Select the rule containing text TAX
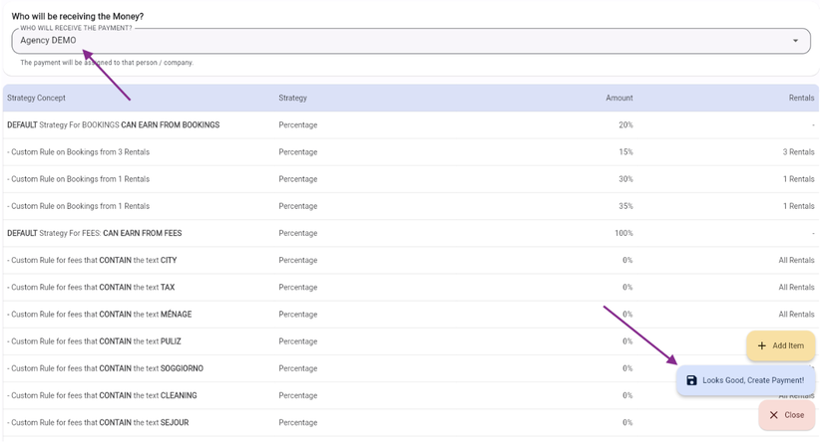The image size is (826, 446). point(411,287)
